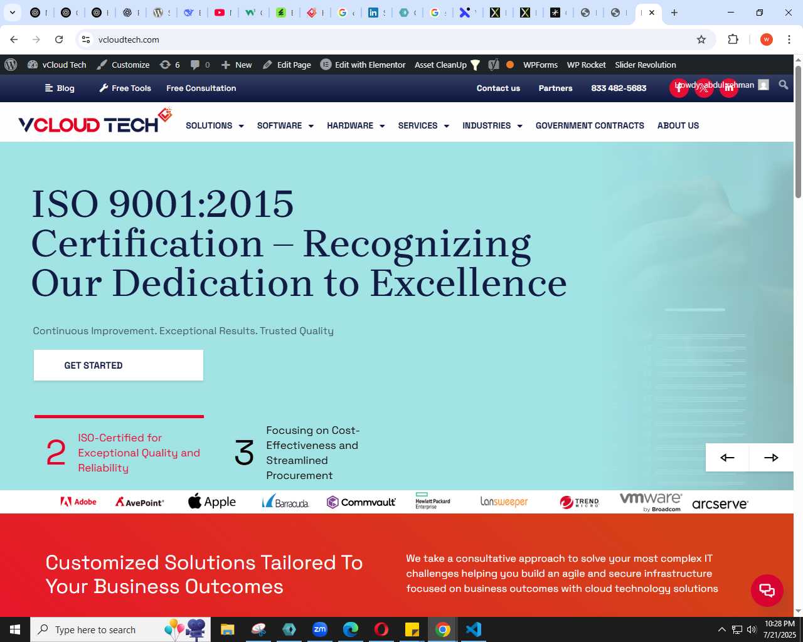803x642 pixels.
Task: Click the vCloud Tech site logo
Action: point(95,121)
